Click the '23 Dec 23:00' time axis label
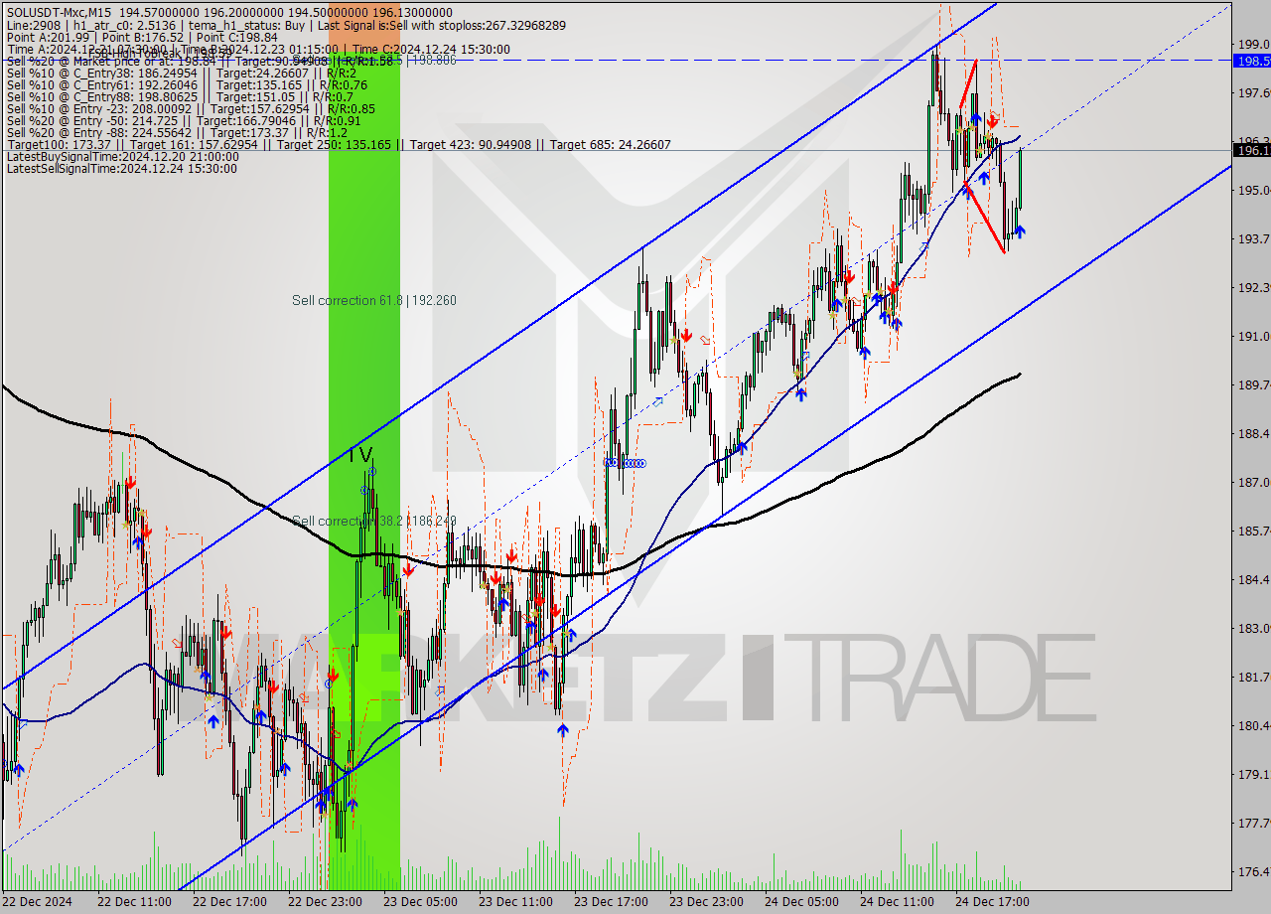 pyautogui.click(x=707, y=902)
